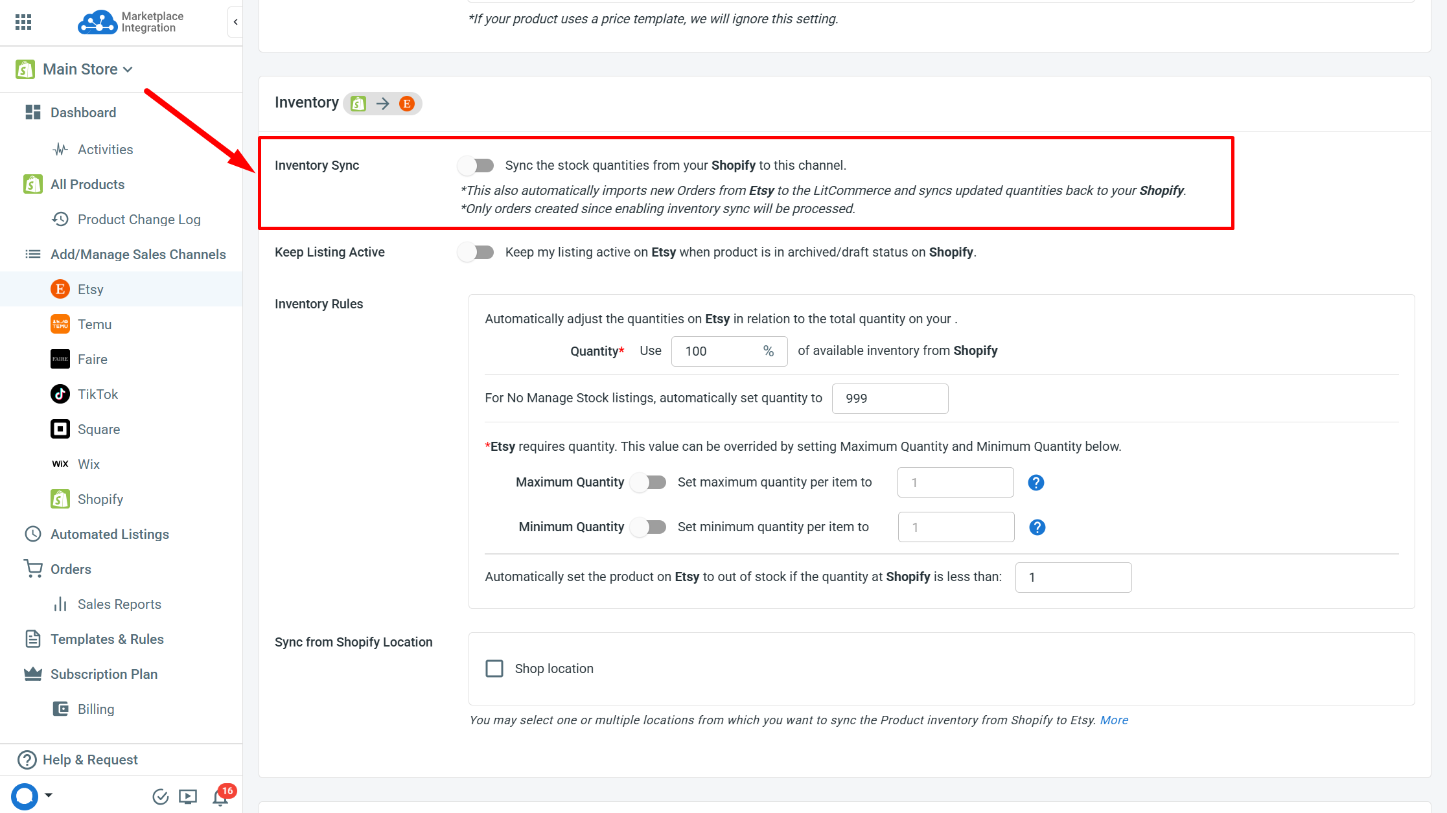Viewport: 1447px width, 813px height.
Task: Select the Temu channel icon
Action: click(60, 325)
